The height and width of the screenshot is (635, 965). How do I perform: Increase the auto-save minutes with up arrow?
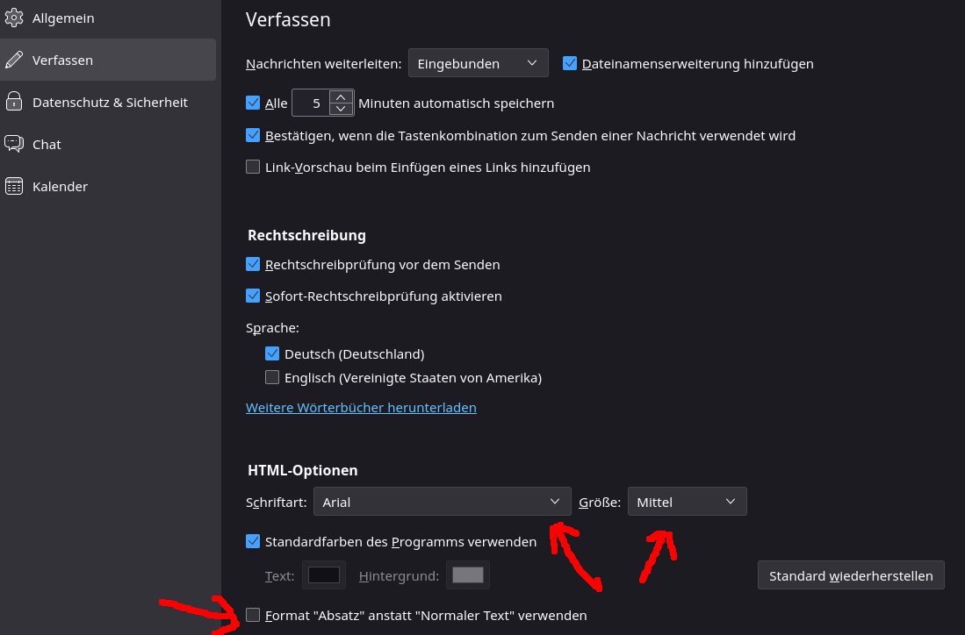point(341,97)
